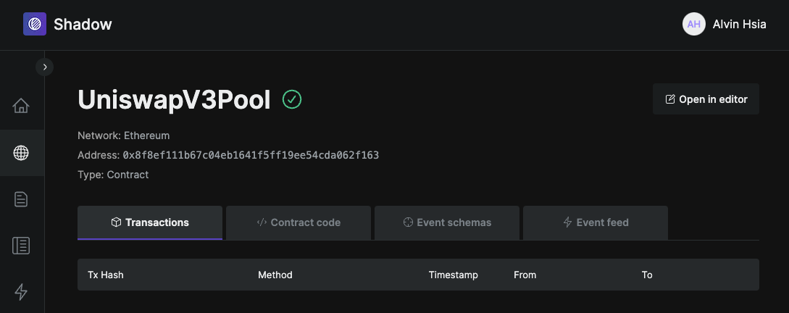Image resolution: width=789 pixels, height=313 pixels.
Task: Click the notebook list icon in the sidebar
Action: tap(20, 246)
